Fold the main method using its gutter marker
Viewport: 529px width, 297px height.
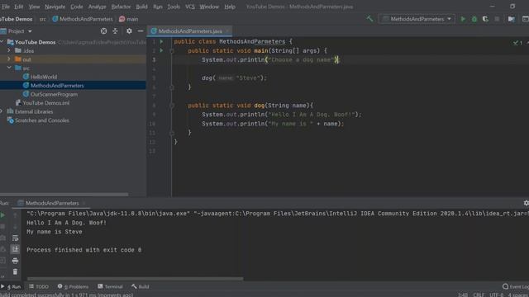click(x=172, y=51)
